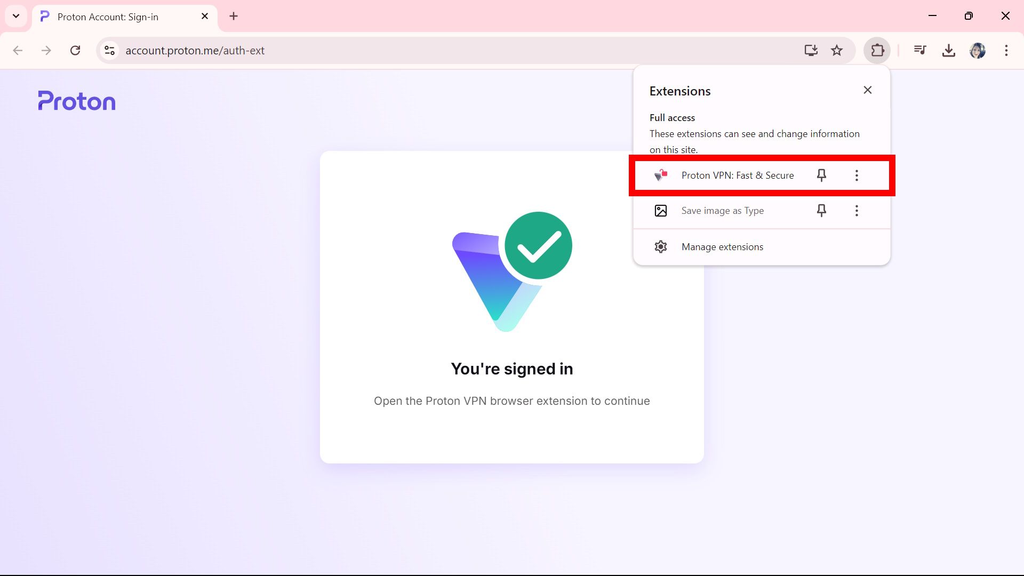Click the install Proton Account app icon
This screenshot has height=576, width=1024.
(811, 50)
